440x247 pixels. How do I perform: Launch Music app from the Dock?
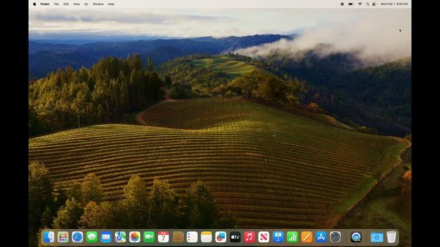click(x=250, y=237)
